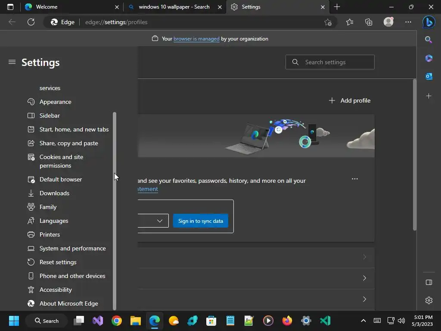Open Family settings section
The height and width of the screenshot is (331, 441).
tap(48, 207)
